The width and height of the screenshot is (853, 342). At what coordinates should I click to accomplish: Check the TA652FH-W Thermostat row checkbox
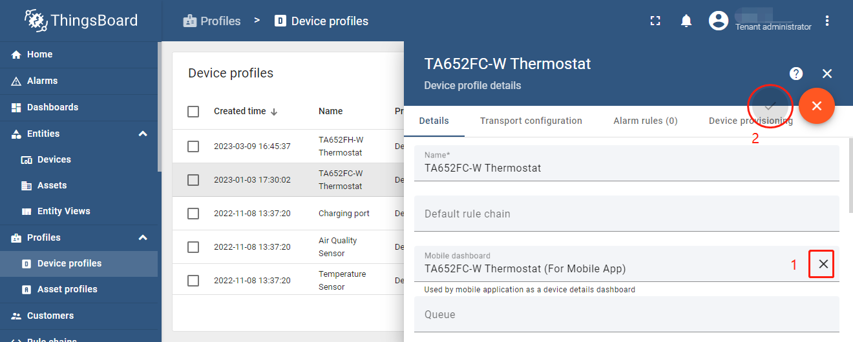click(193, 146)
